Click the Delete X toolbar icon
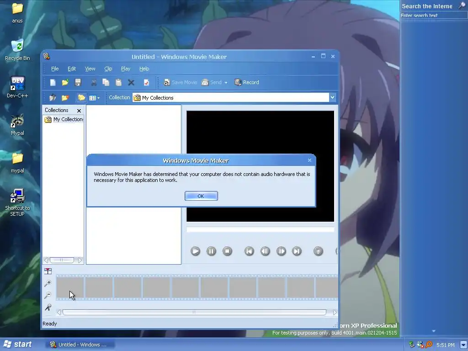This screenshot has width=468, height=351. point(131,82)
